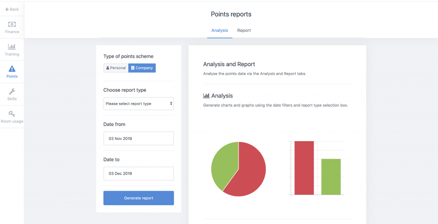Image resolution: width=438 pixels, height=224 pixels.
Task: Open the Room usage key icon
Action: coord(12,113)
